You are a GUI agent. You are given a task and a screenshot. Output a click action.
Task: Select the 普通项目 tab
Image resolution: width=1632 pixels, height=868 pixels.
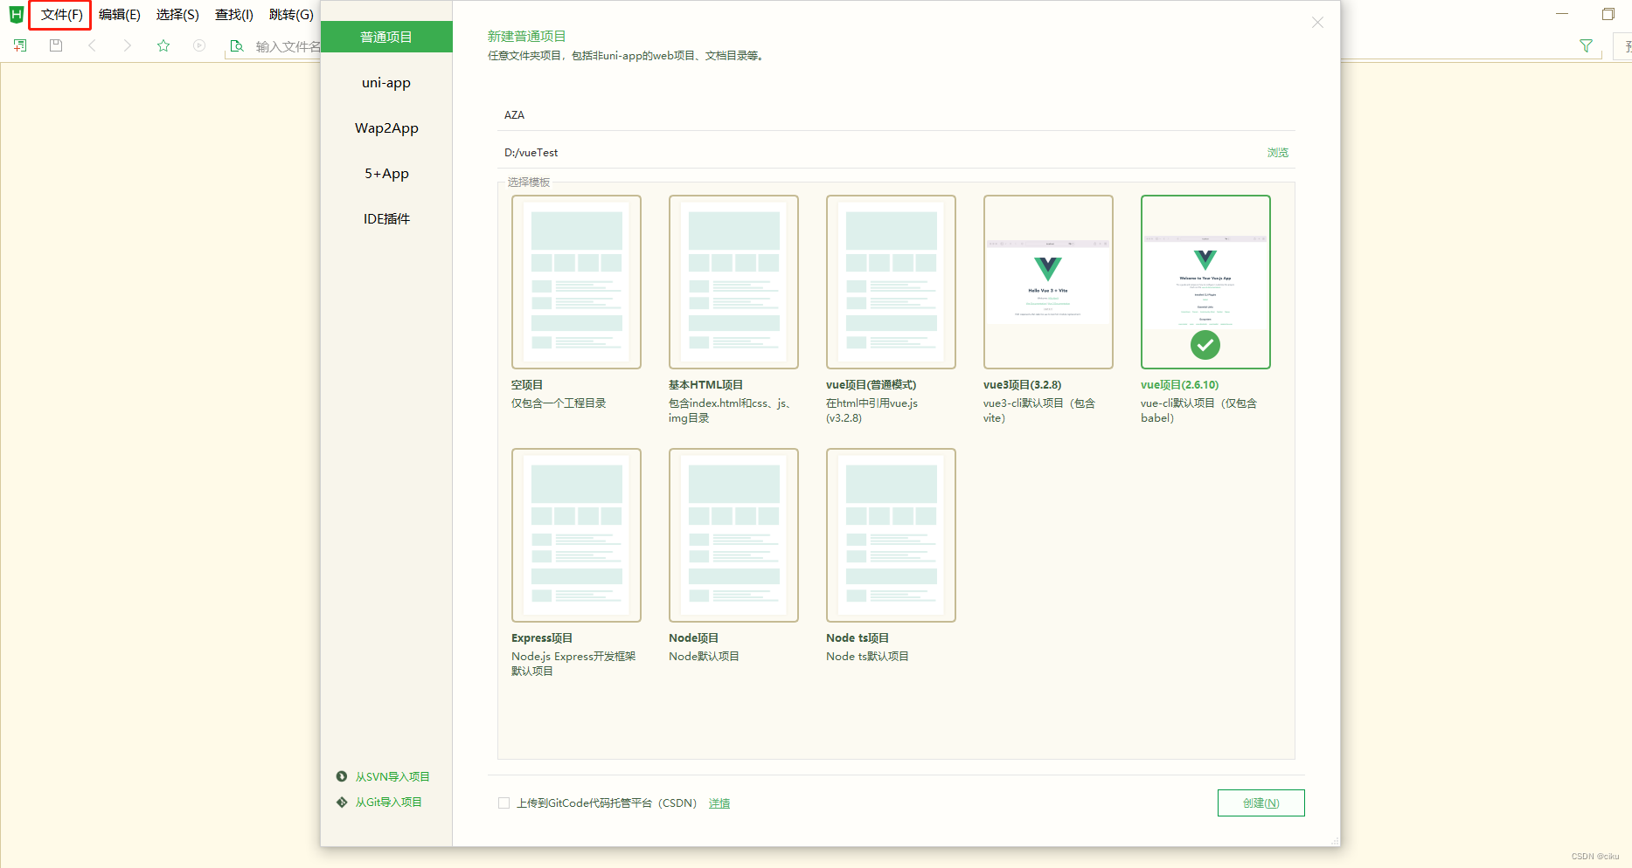coord(386,37)
